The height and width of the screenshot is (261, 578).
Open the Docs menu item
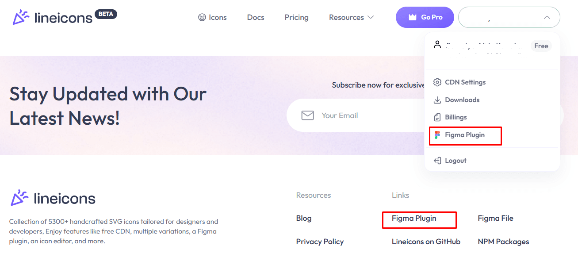click(256, 17)
